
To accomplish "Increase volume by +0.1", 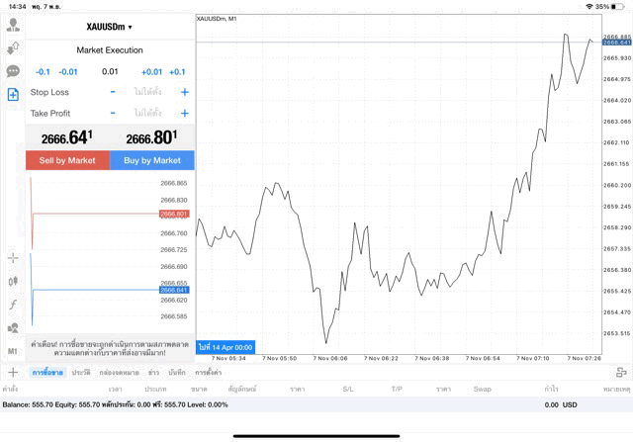I will click(x=177, y=71).
